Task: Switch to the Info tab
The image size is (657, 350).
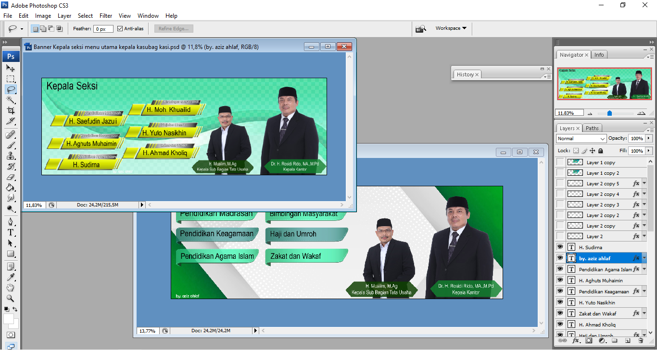Action: click(599, 55)
